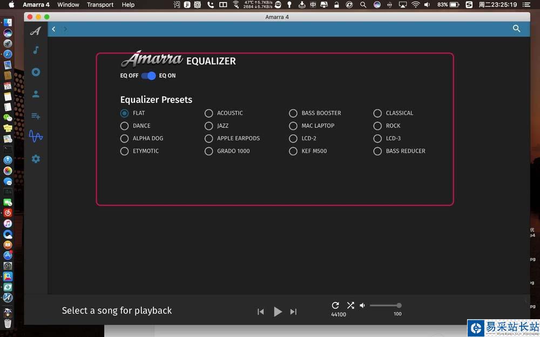540x337 pixels.
Task: Select the ROCK preset
Action: coord(377,126)
